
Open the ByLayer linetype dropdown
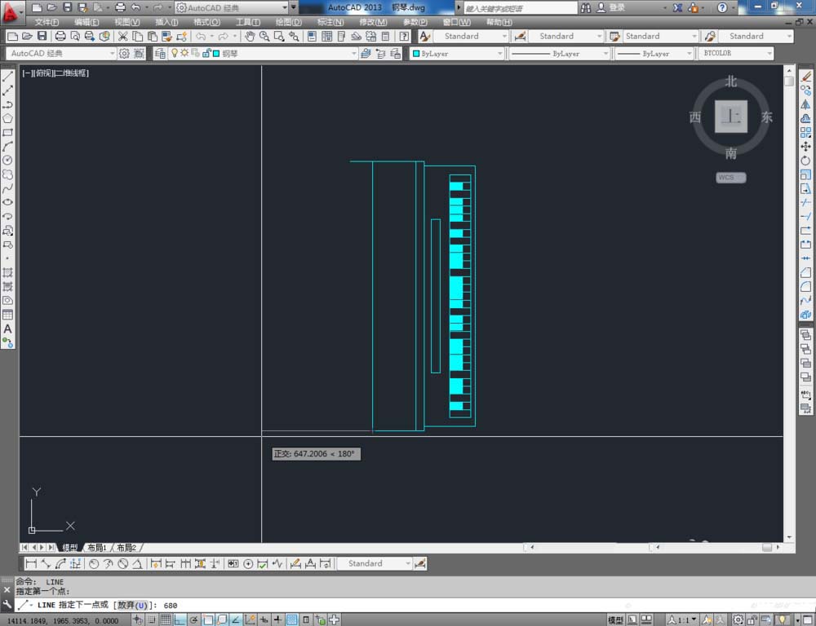coord(560,53)
